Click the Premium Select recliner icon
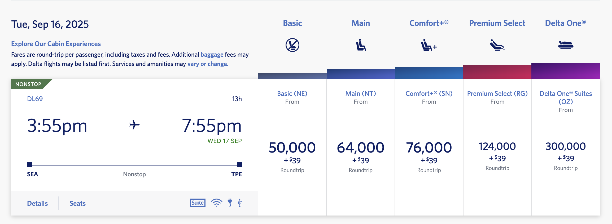This screenshot has width=612, height=224. tap(497, 45)
